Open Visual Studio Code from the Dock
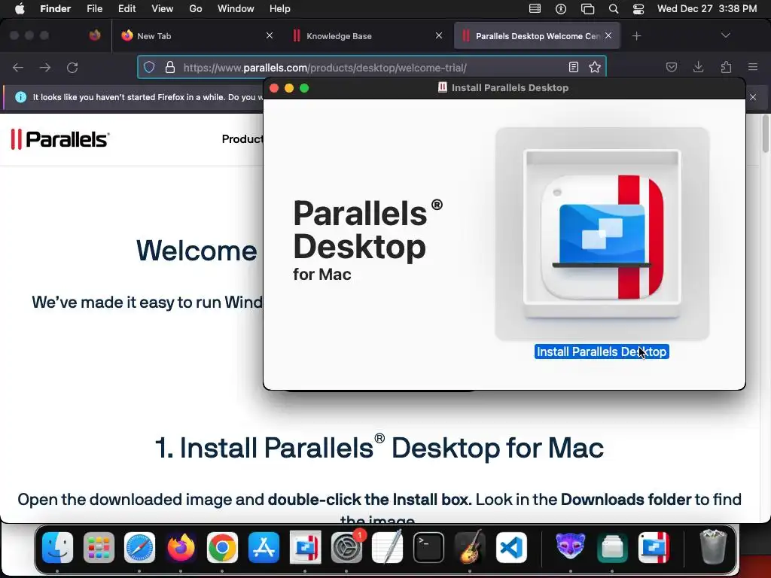The height and width of the screenshot is (578, 771). tap(511, 547)
